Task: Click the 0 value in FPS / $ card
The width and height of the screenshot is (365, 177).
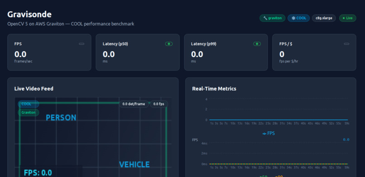Action: [282, 54]
